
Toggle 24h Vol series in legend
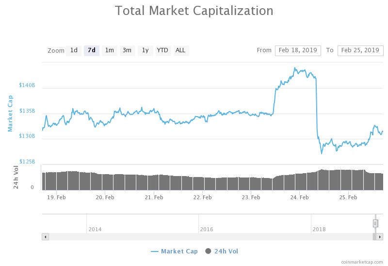tap(226, 251)
